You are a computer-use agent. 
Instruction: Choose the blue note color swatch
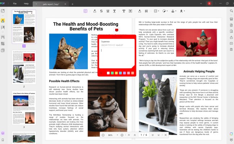point(120,73)
